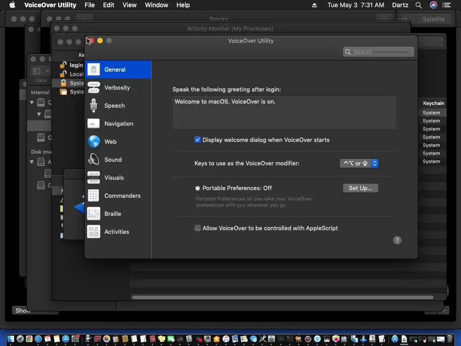The height and width of the screenshot is (346, 461).
Task: Open Keychain Access from the Dock
Action: tap(298, 339)
